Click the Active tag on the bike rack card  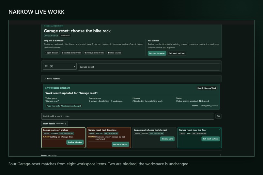tap(145, 134)
